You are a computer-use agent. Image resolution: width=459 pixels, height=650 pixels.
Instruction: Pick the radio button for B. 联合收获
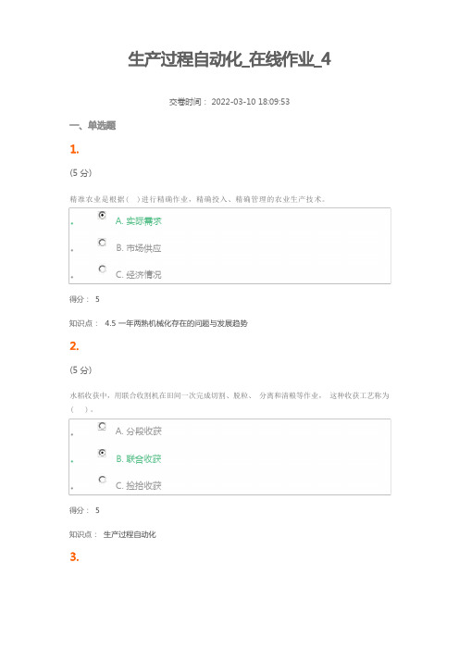tap(102, 453)
